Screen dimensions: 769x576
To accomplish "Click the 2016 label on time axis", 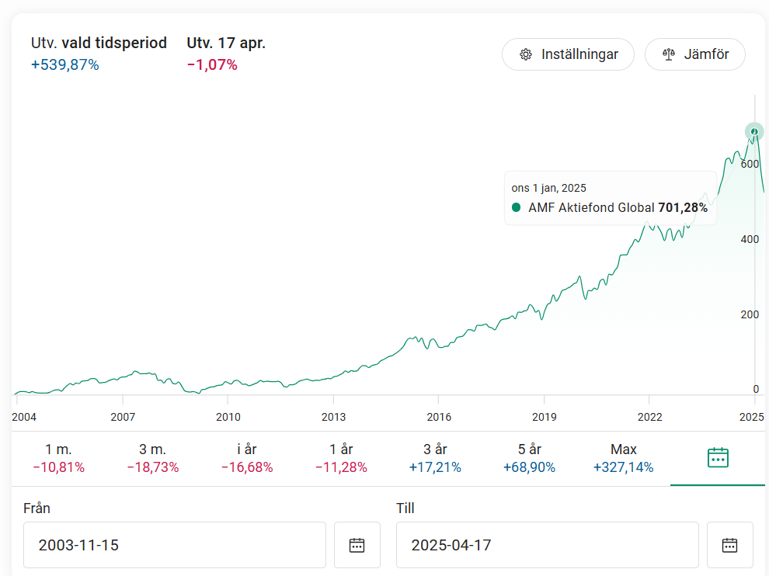I will 439,417.
